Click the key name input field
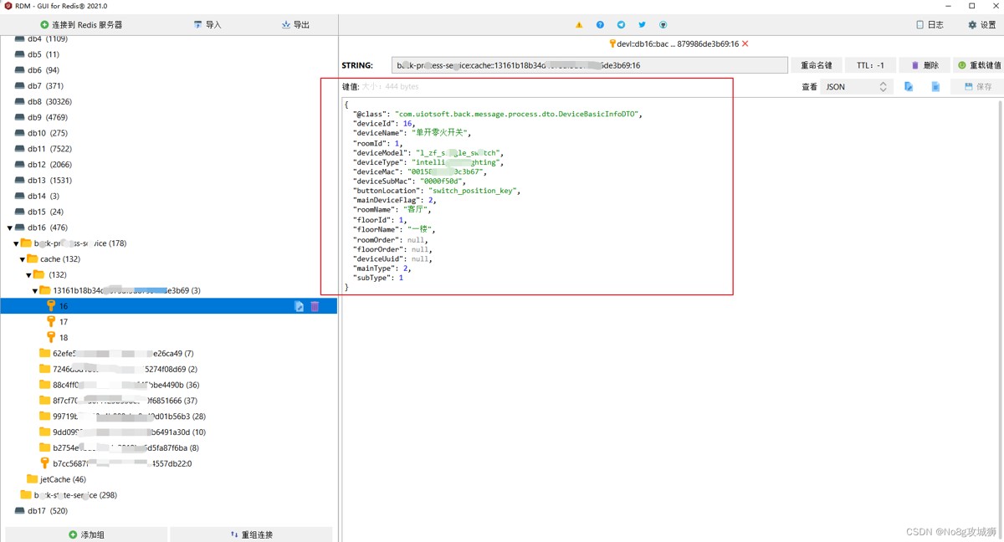The image size is (1004, 542). point(589,65)
